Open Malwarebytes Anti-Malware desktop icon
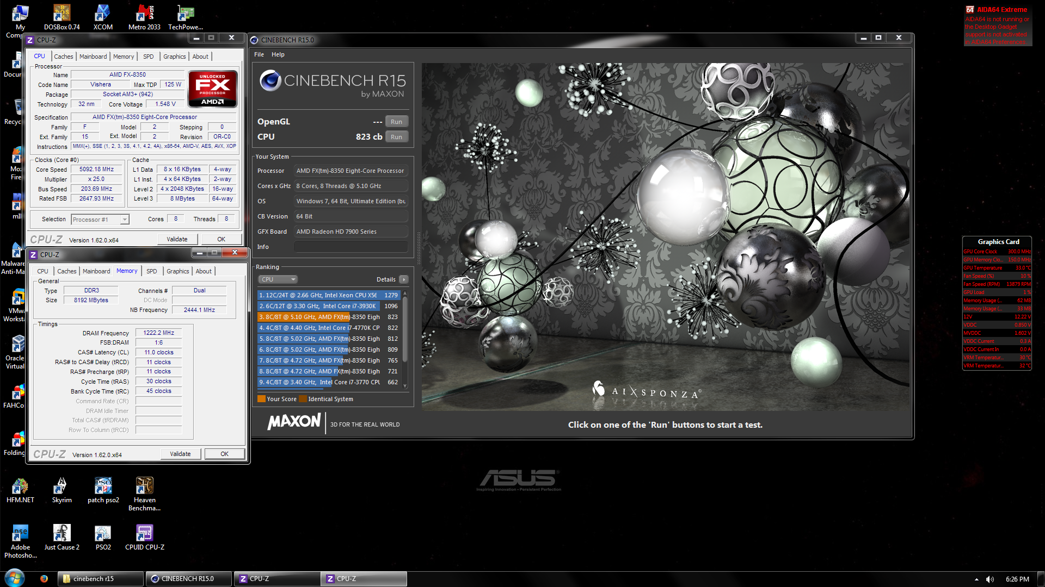Viewport: 1045px width, 587px height. click(x=13, y=258)
